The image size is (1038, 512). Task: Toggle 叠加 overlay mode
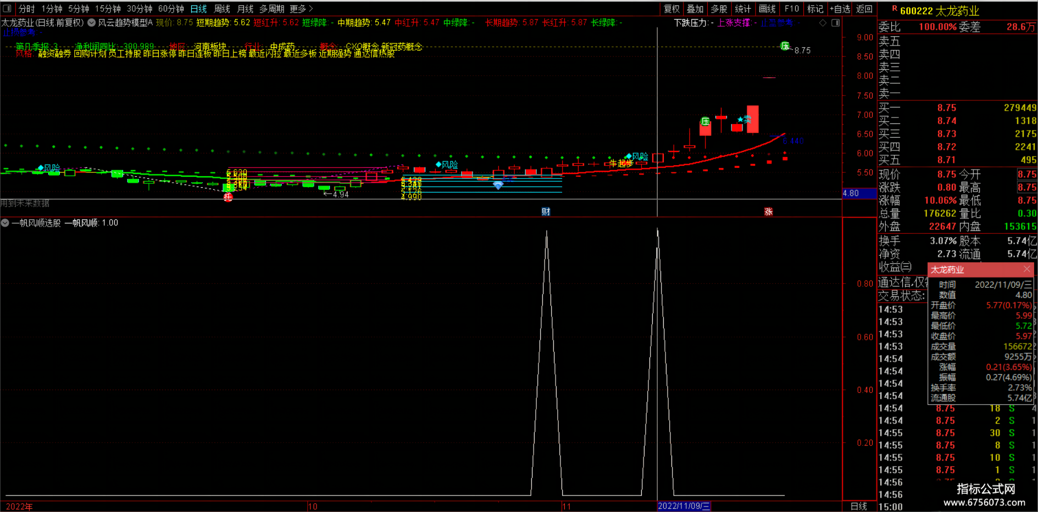point(695,9)
